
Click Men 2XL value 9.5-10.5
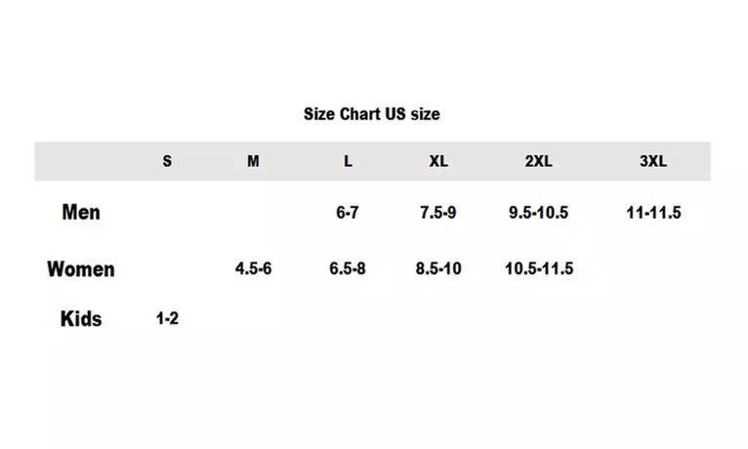click(538, 212)
